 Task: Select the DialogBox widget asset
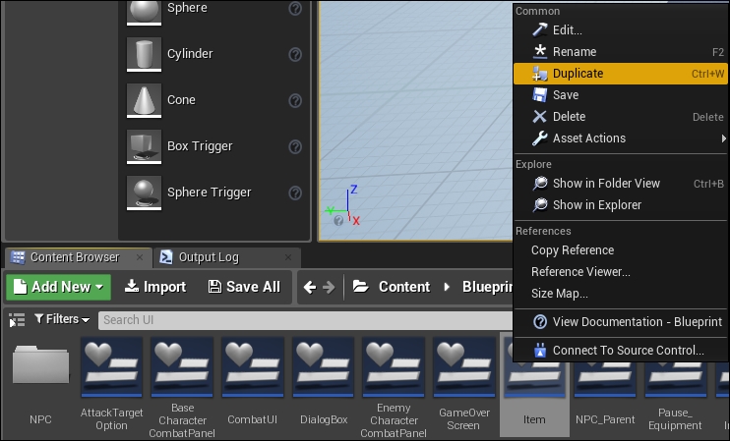324,382
